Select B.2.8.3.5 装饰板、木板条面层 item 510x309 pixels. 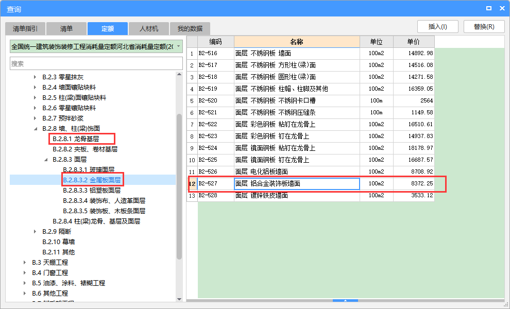point(104,211)
